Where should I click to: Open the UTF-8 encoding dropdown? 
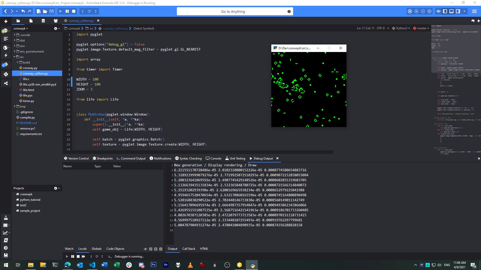point(383,28)
